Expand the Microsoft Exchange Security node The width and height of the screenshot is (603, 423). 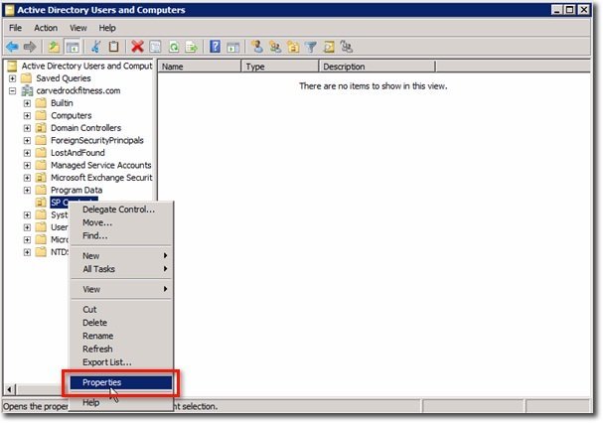(x=27, y=178)
